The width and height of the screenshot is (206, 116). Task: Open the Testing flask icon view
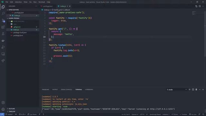(x=3, y=34)
